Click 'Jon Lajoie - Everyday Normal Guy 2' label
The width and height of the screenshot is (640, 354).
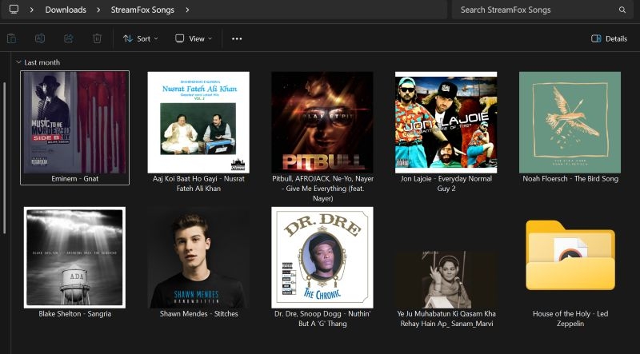click(446, 184)
